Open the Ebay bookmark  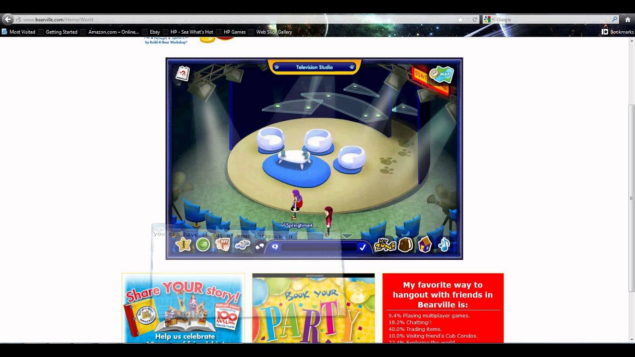(151, 32)
